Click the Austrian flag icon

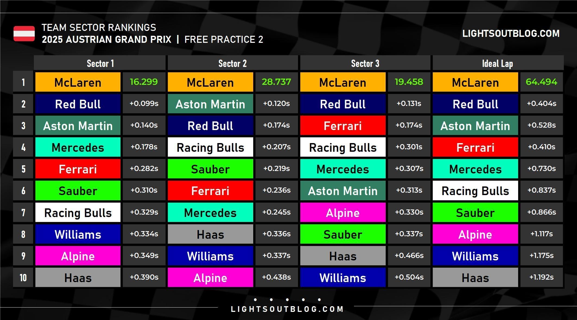click(24, 34)
